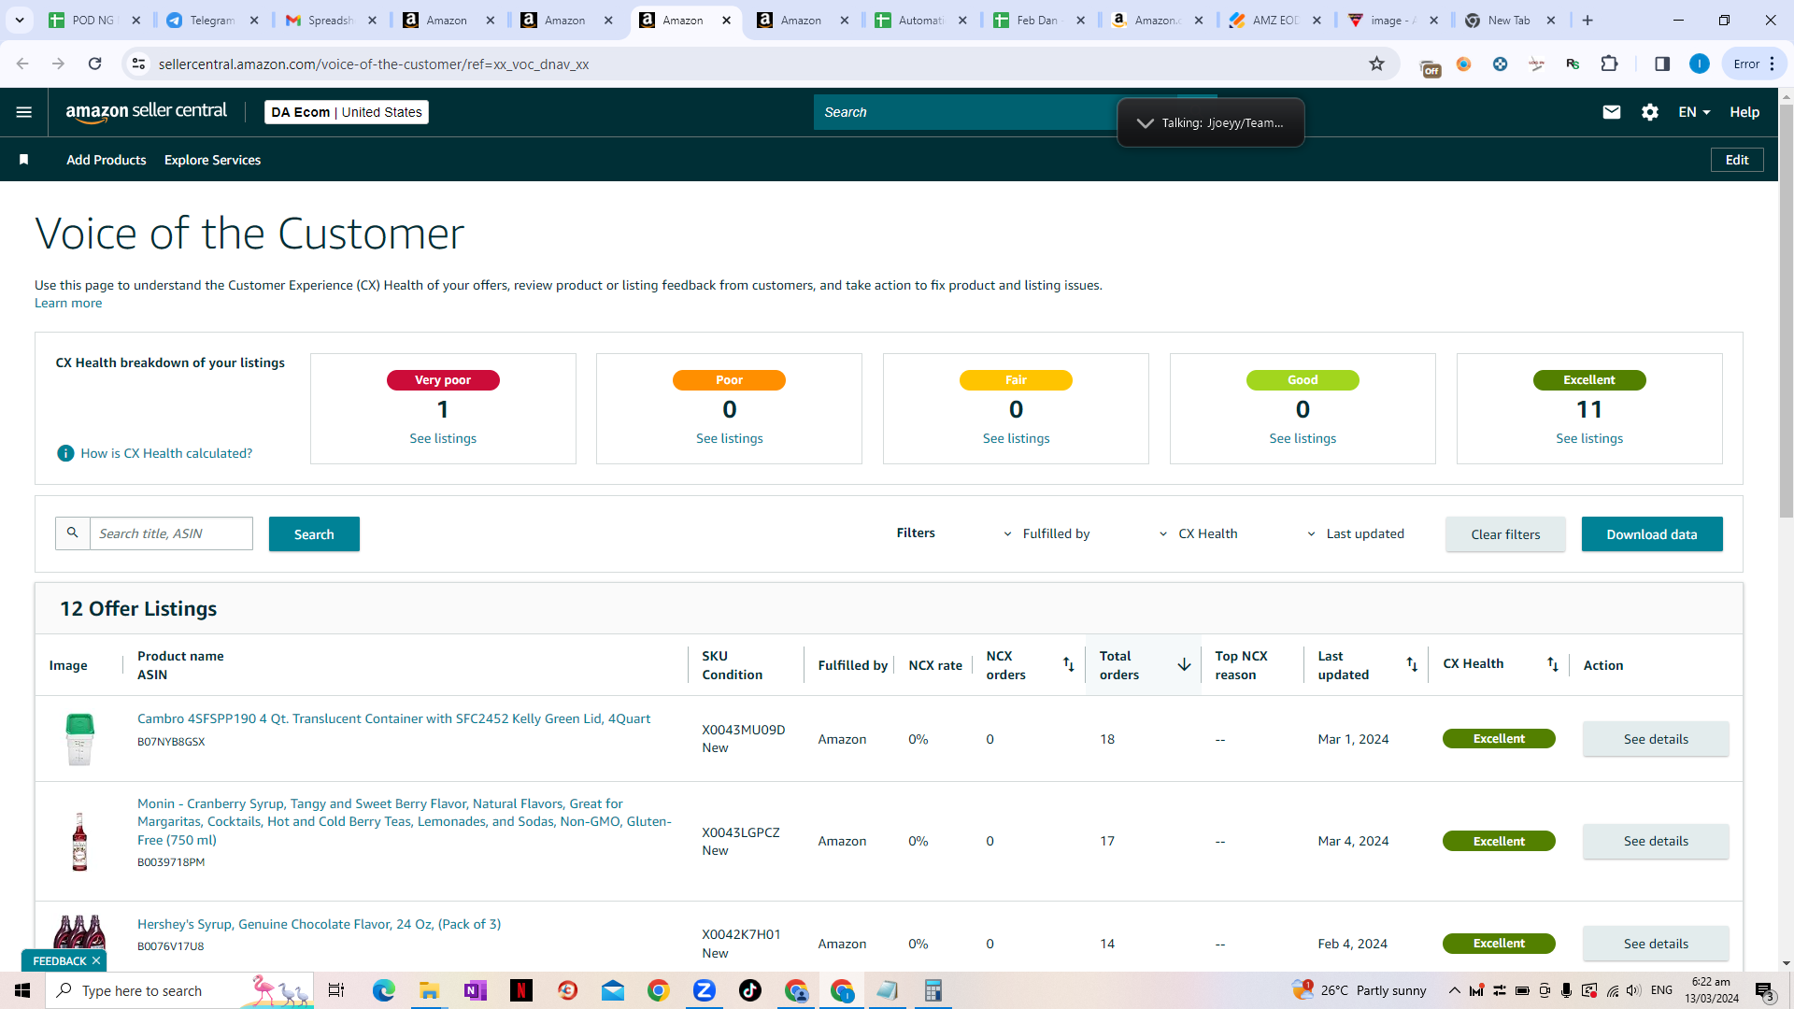1794x1009 pixels.
Task: Click the Seller Central top search box
Action: click(x=967, y=112)
